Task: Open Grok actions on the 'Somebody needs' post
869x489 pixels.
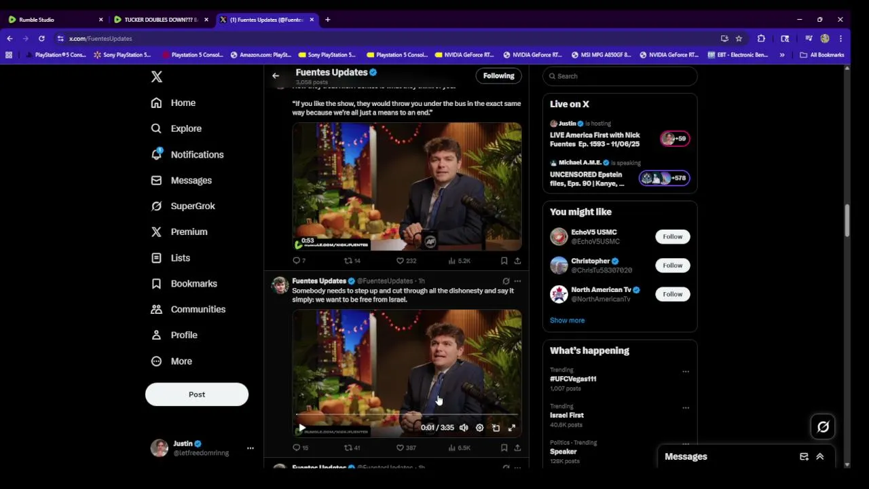Action: coord(506,281)
